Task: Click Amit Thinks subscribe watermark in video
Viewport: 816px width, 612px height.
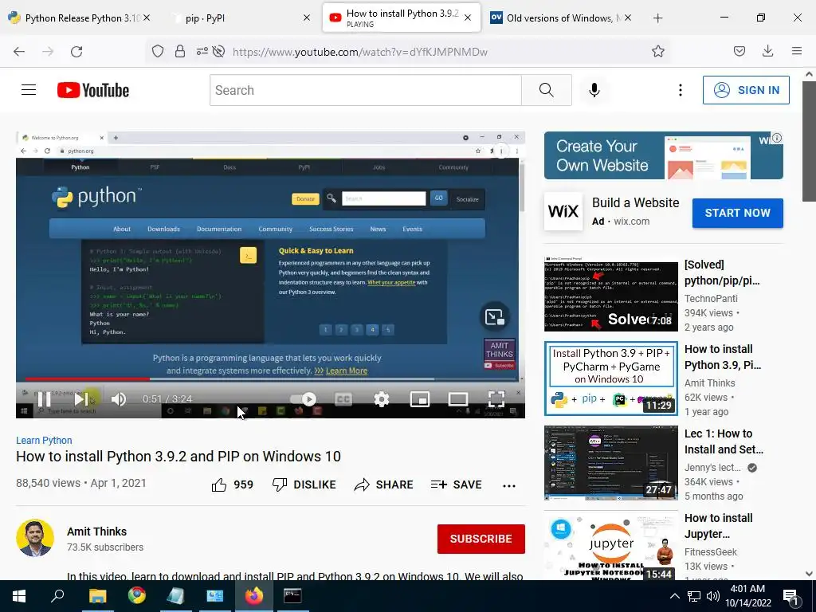Action: coord(499,355)
